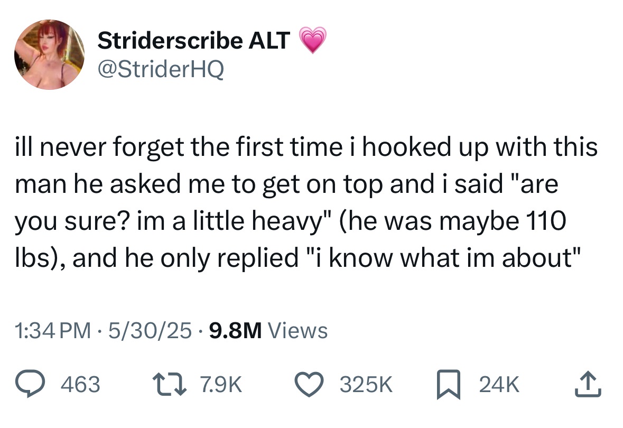The image size is (623, 428).
Task: Click the tweet timestamp 1:34 PM
Action: pos(52,330)
